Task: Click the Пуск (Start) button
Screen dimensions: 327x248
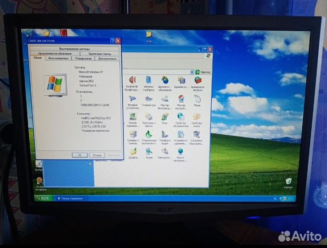Action: click(x=43, y=198)
